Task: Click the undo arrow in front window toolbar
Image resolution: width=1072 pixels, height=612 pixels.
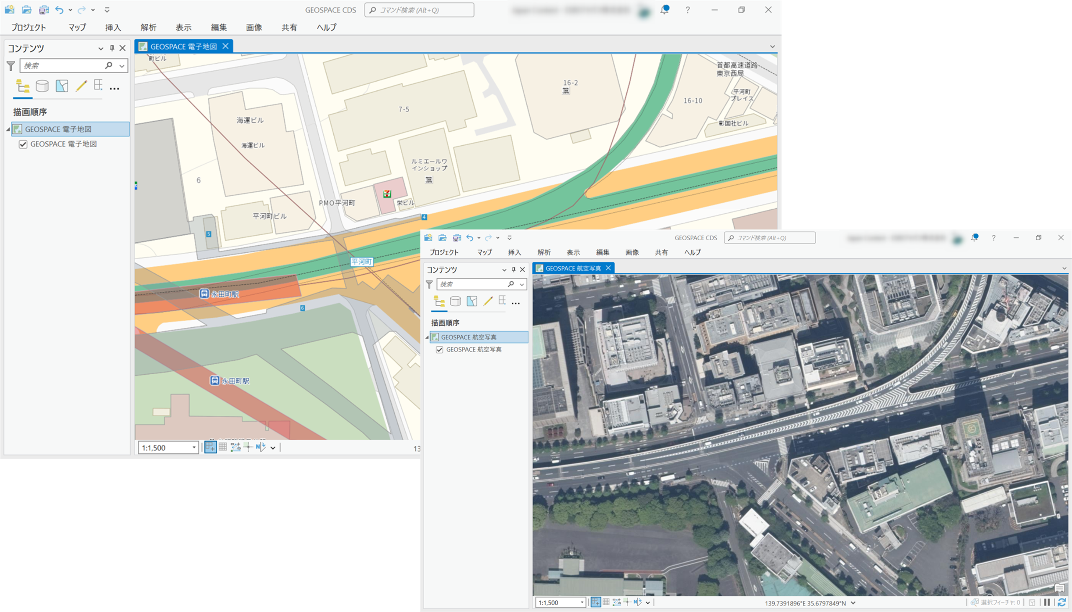Action: coord(469,238)
